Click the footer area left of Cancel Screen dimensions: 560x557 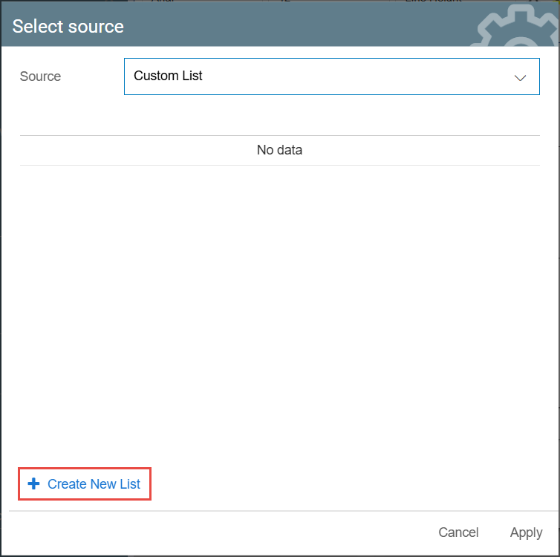pyautogui.click(x=223, y=532)
